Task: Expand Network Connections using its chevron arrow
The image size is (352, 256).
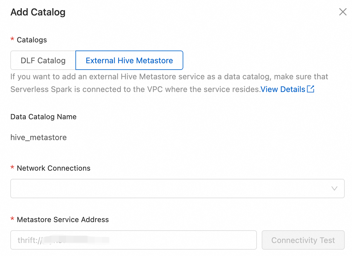Action: (334, 189)
